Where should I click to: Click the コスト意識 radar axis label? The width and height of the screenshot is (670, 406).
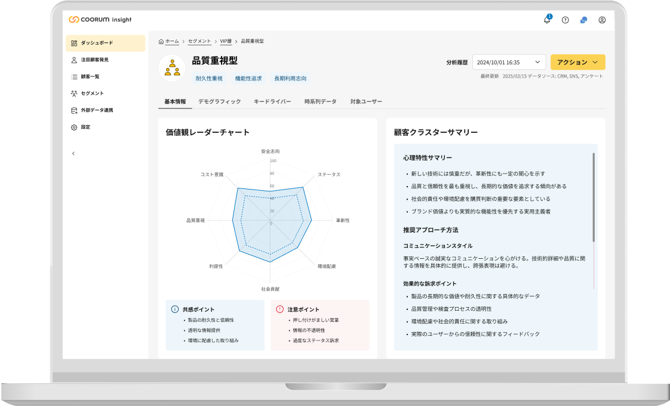click(212, 175)
